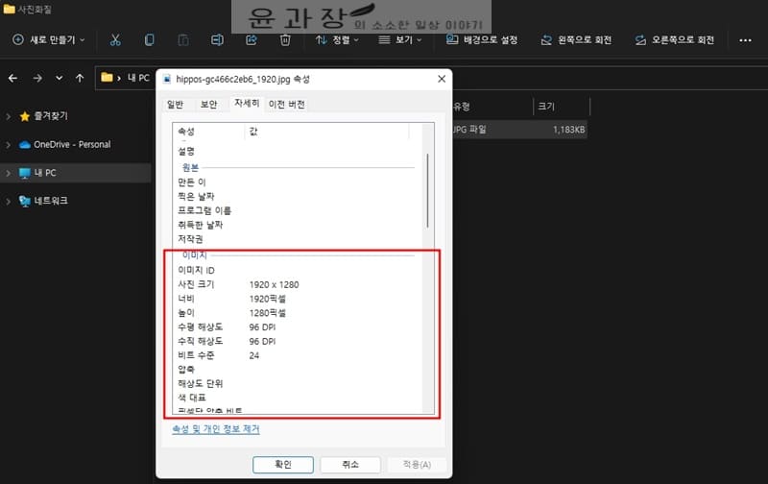Screen dimensions: 768x484
Task: Open the 정렬 sort dropdown
Action: [337, 40]
